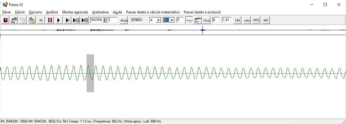This screenshot has width=346, height=124.
Task: Toggle the PFS button
Action: pos(256,20)
